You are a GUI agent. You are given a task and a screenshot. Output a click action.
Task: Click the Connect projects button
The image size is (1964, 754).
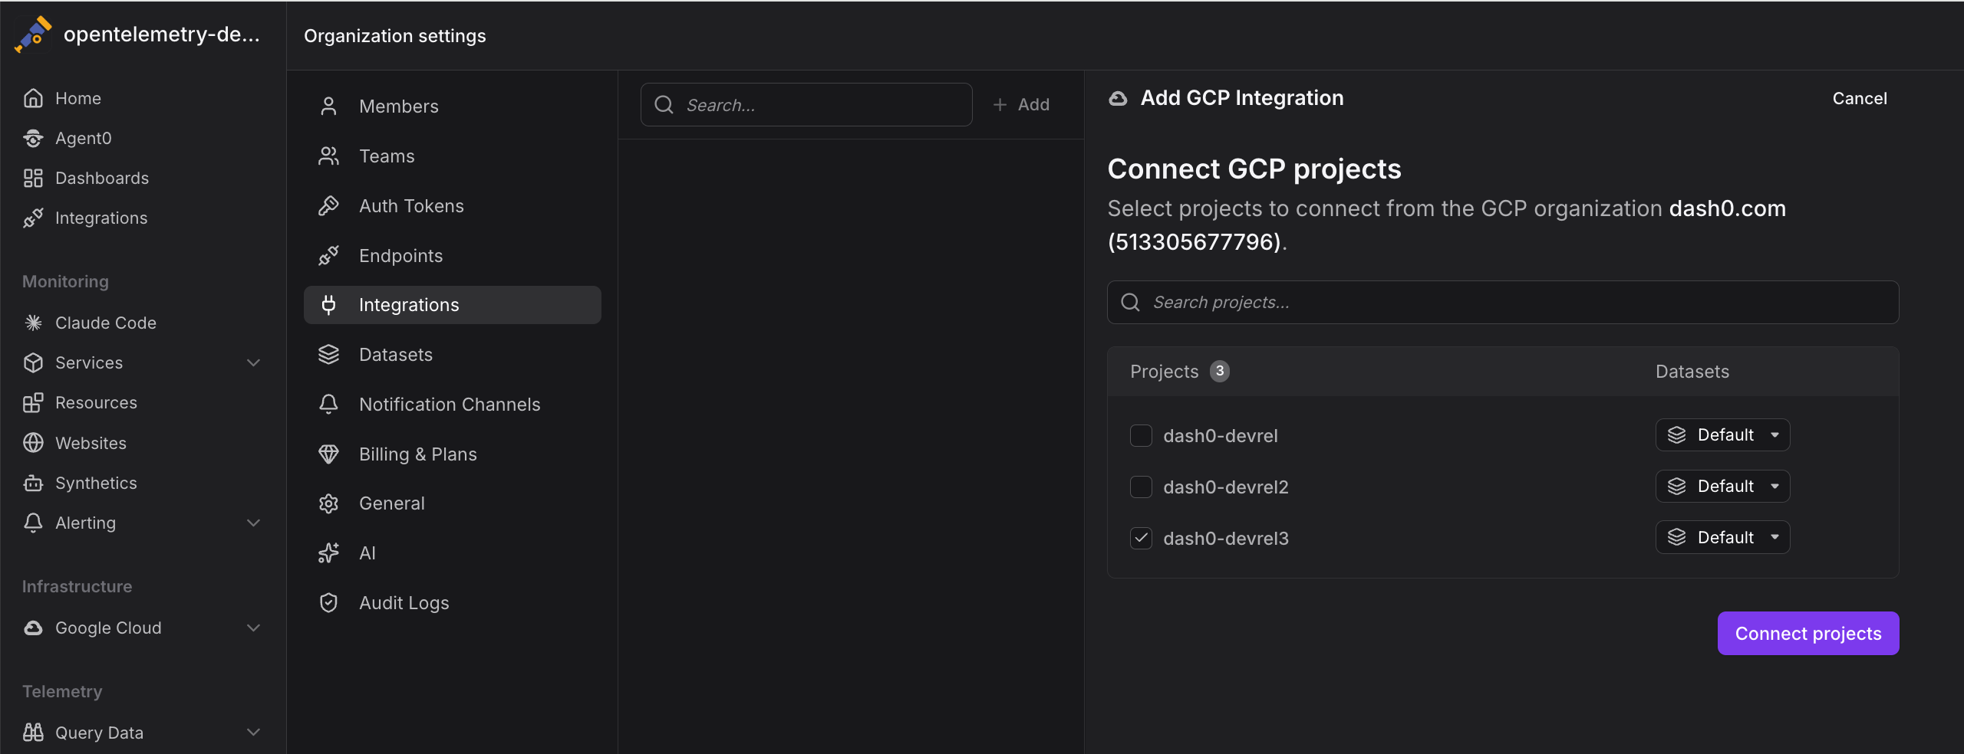tap(1808, 634)
